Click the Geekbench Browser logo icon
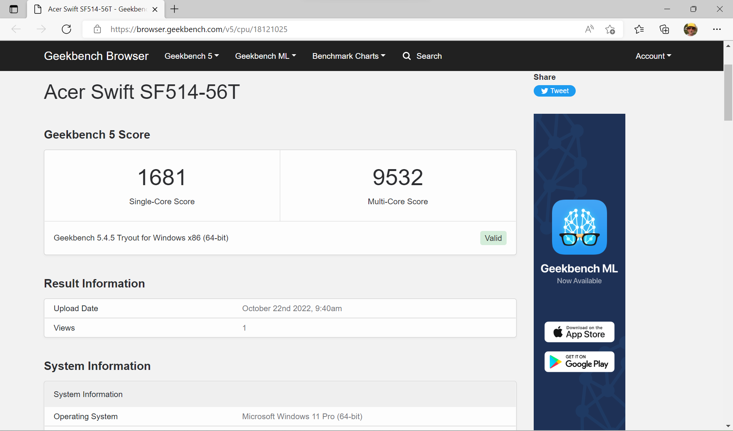The image size is (733, 431). (x=96, y=56)
